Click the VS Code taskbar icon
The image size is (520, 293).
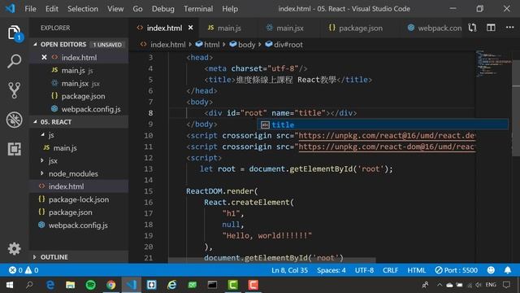click(132, 285)
